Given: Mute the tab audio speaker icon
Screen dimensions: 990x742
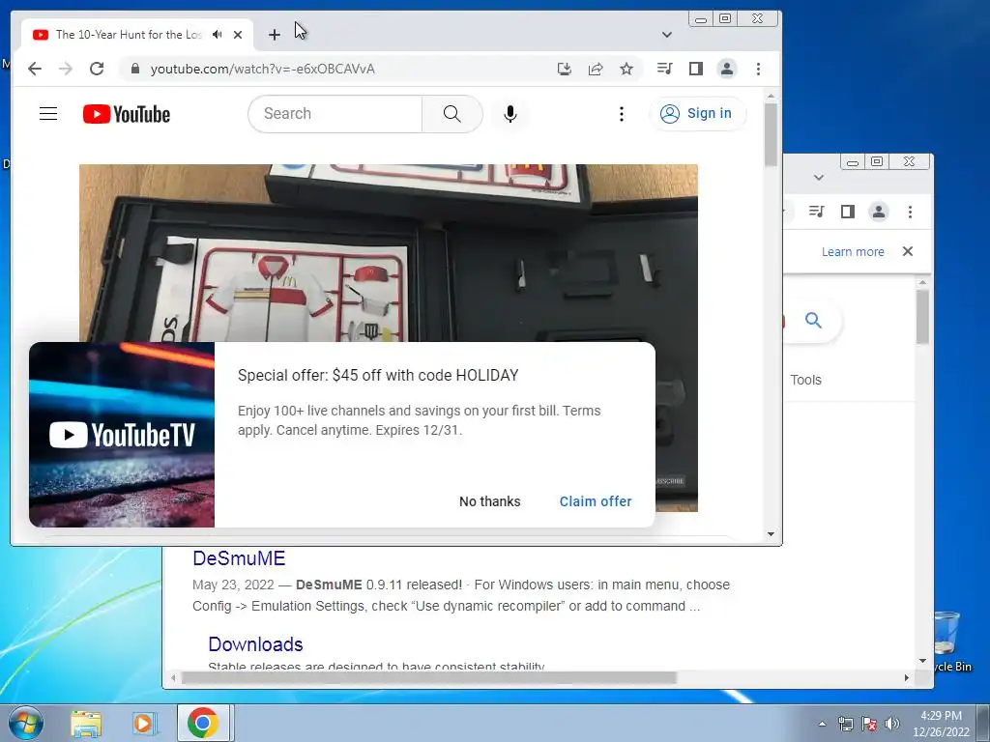Looking at the screenshot, I should 218,35.
